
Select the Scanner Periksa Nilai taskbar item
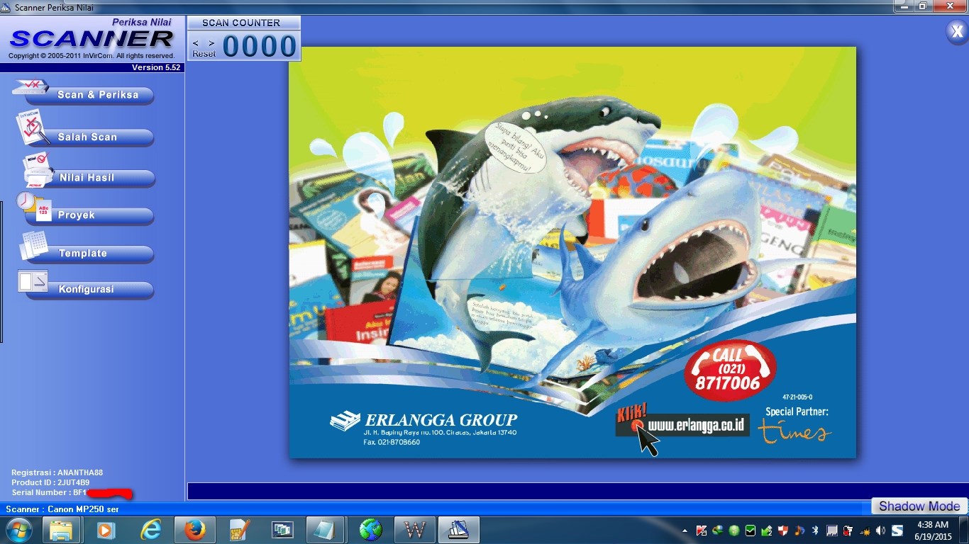[458, 530]
